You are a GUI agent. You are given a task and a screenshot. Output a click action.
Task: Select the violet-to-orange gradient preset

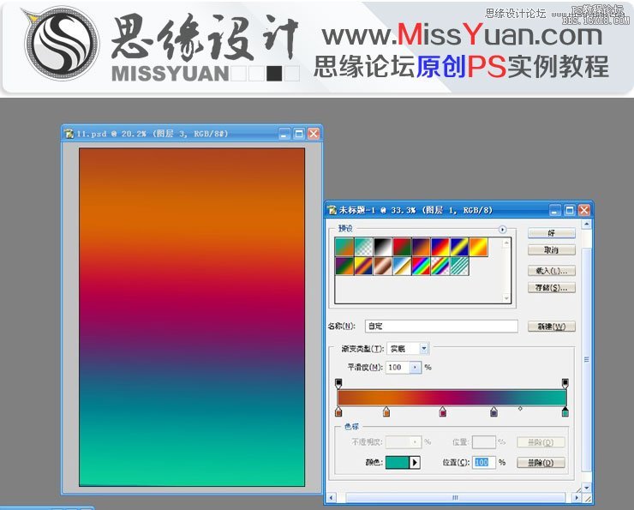pos(421,247)
